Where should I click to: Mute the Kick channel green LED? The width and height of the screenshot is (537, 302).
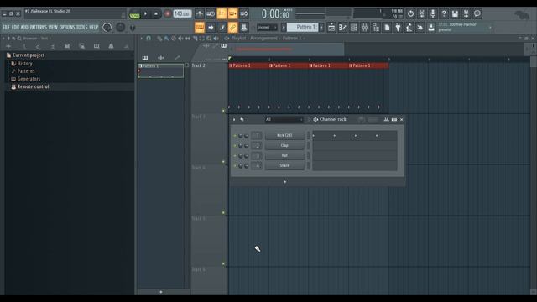(x=235, y=136)
